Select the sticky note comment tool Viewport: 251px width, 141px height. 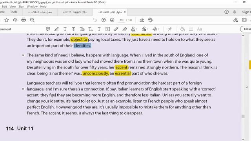click(x=48, y=29)
